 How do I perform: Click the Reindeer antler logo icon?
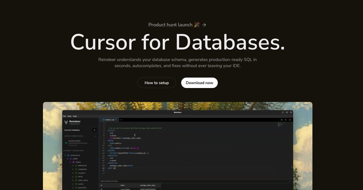point(66,122)
